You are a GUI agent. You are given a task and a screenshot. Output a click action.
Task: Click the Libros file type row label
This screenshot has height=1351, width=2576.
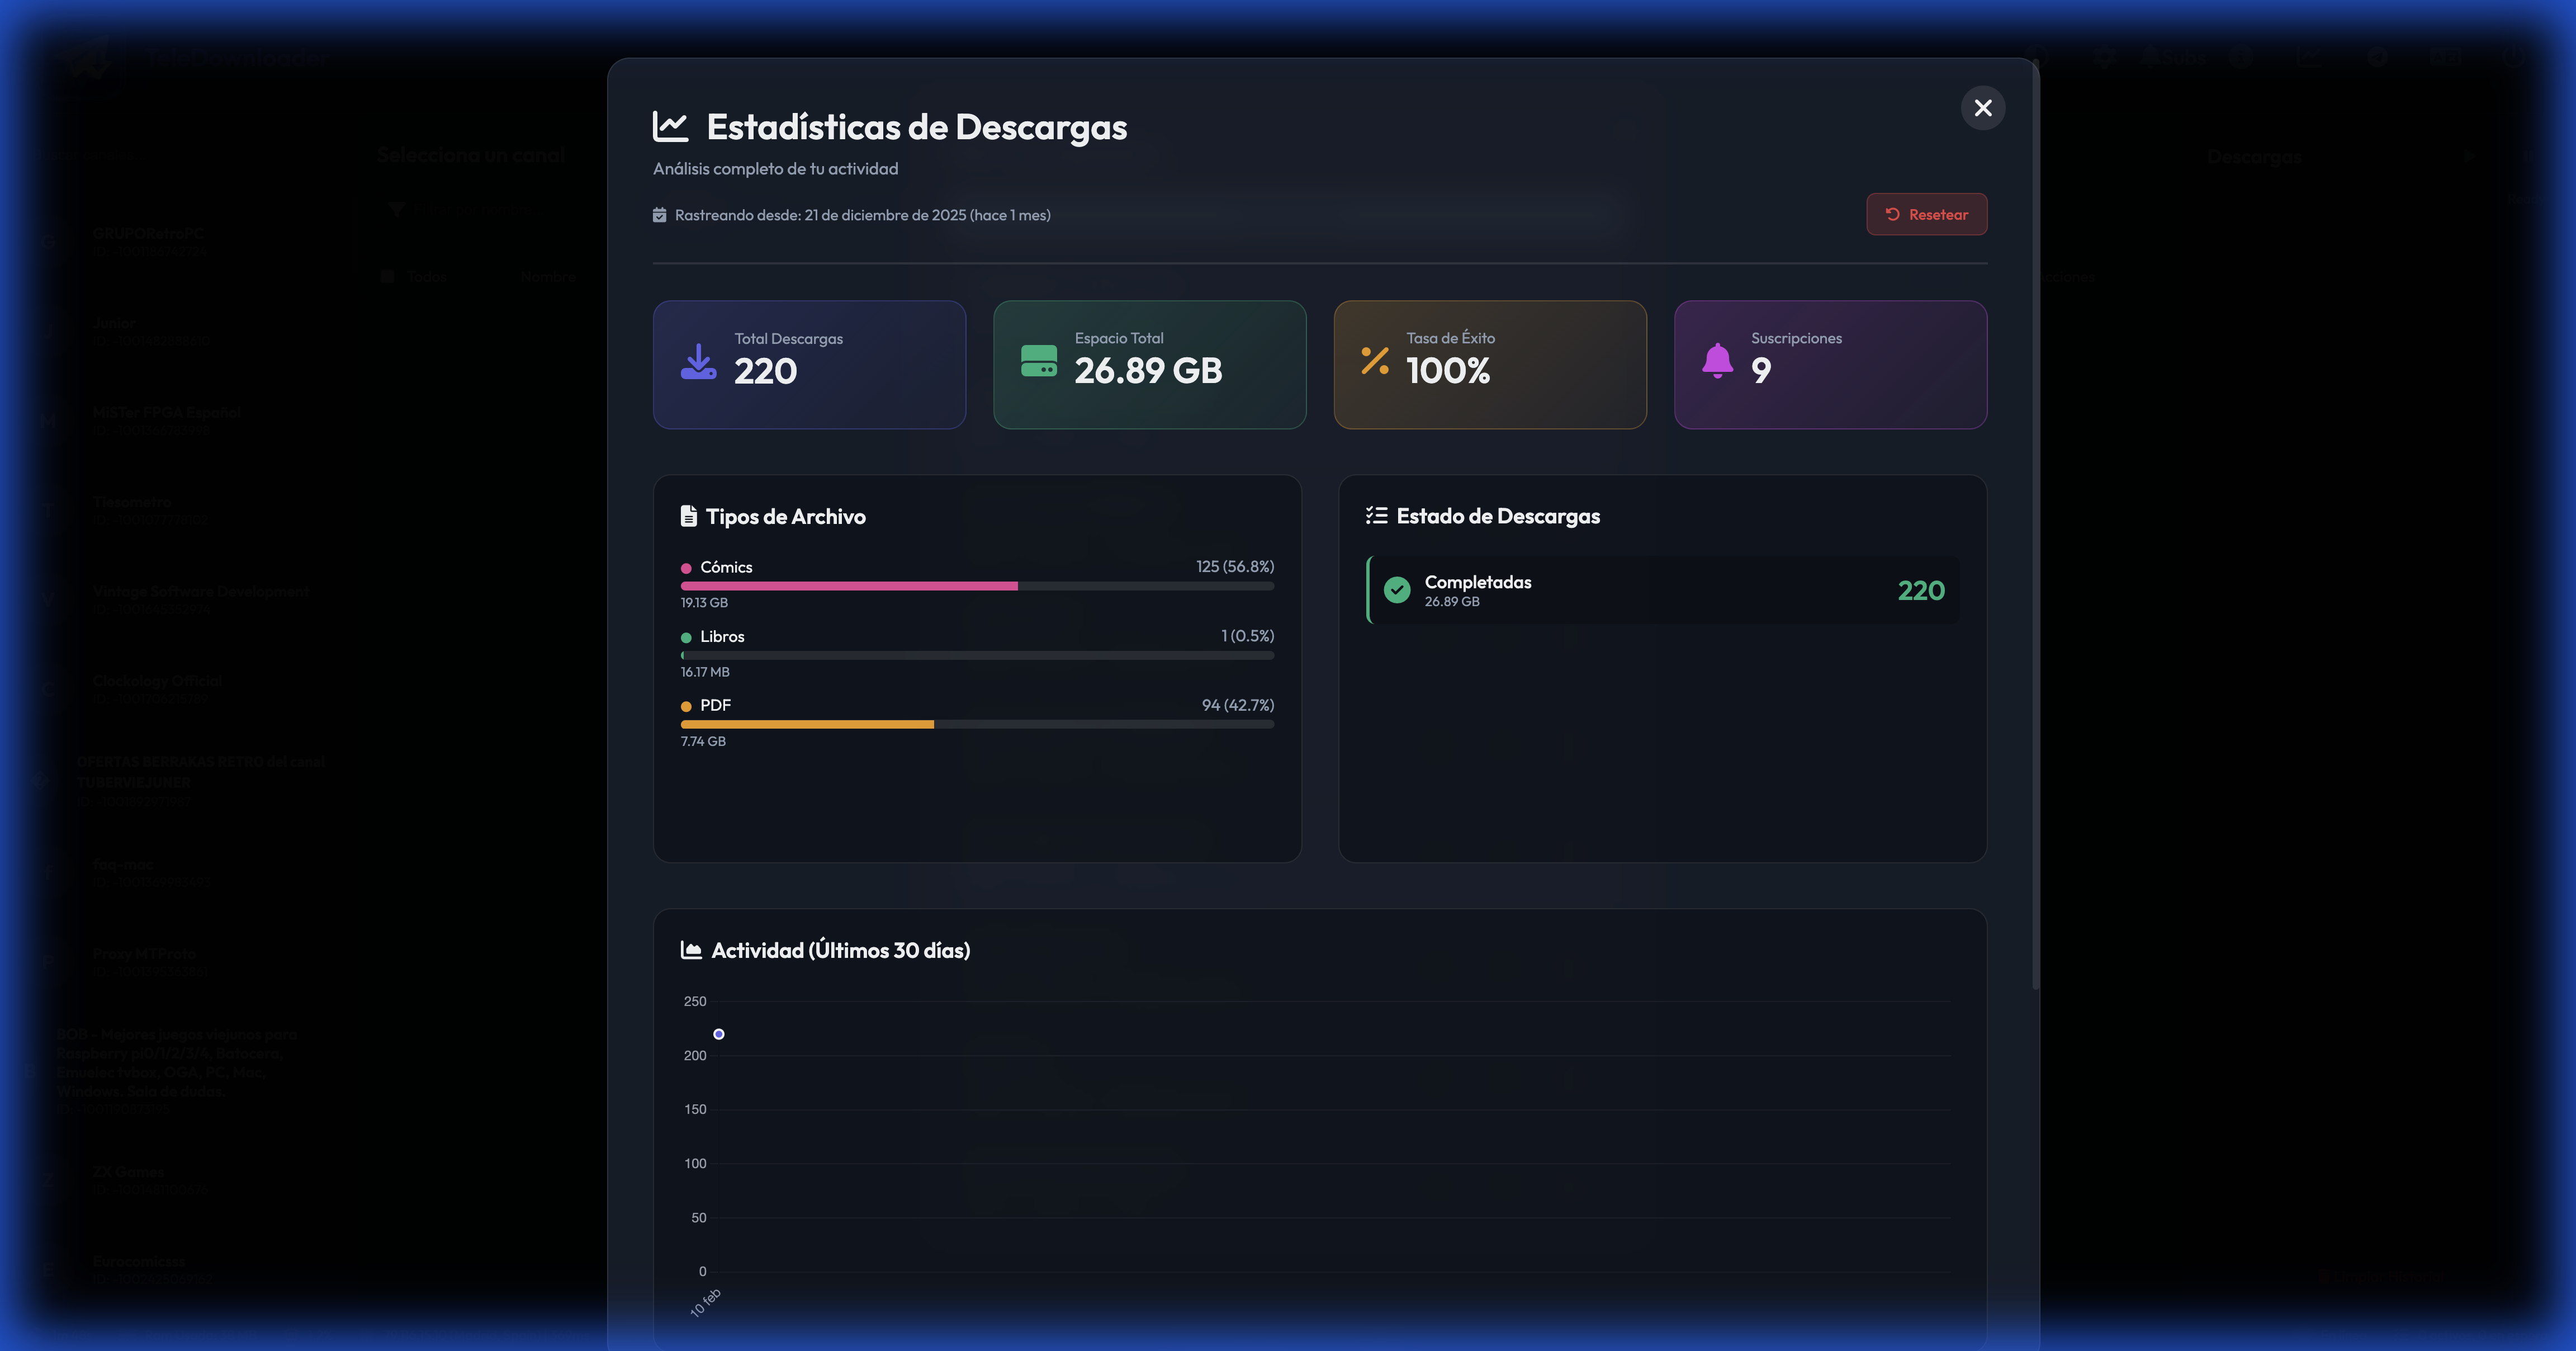(x=721, y=637)
